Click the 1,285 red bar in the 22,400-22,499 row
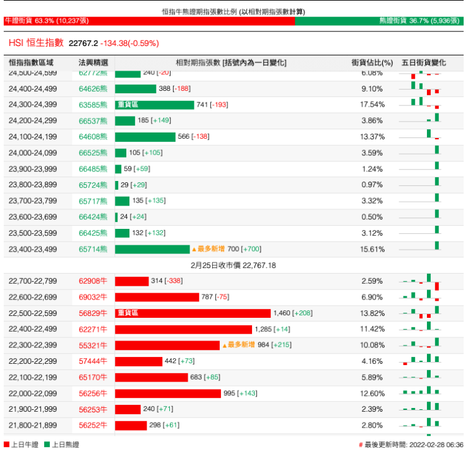Image resolution: width=468 pixels, height=454 pixels. click(183, 329)
